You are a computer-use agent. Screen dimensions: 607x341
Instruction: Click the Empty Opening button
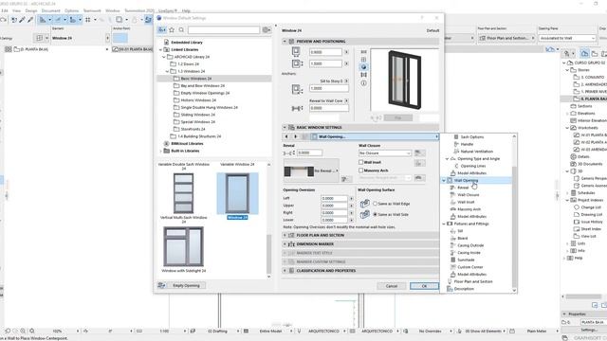(186, 285)
